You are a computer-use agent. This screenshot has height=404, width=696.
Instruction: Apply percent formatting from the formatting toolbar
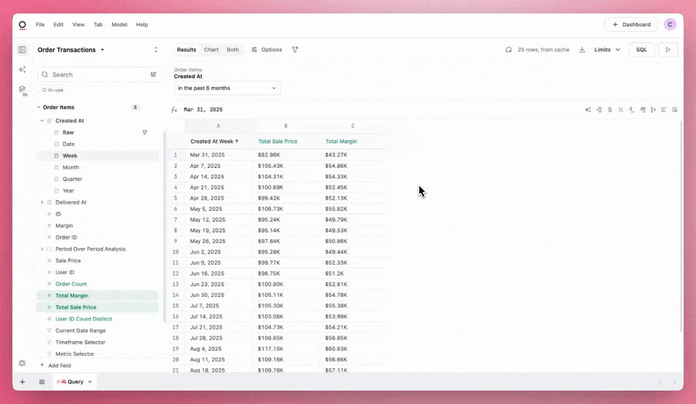tap(621, 109)
